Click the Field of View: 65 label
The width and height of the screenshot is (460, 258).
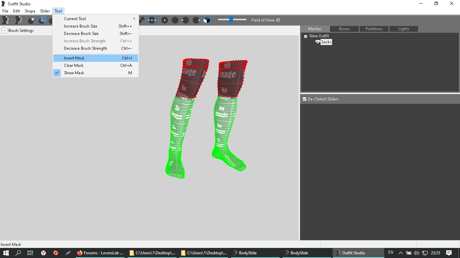pos(266,20)
